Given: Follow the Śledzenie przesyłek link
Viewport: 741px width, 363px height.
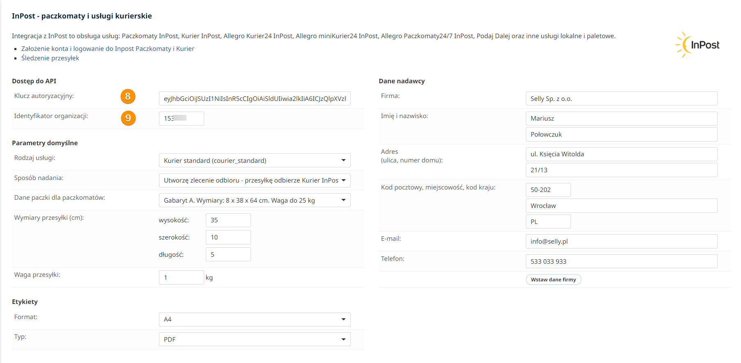Looking at the screenshot, I should coord(50,58).
